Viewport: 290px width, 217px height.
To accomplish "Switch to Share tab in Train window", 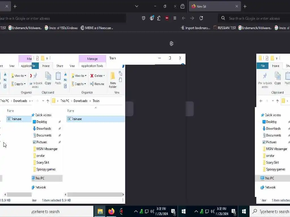I will point(60,66).
